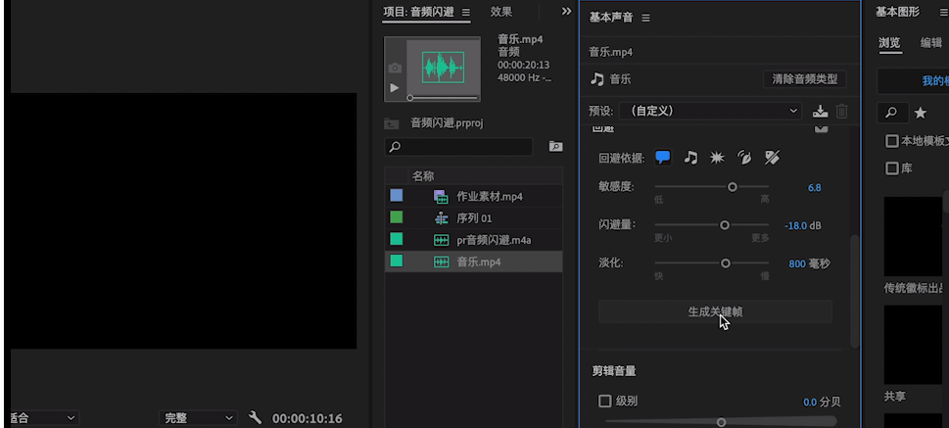Viewport: 949px width, 428px height.
Task: Click the 淡化 value 800
Action: click(797, 263)
